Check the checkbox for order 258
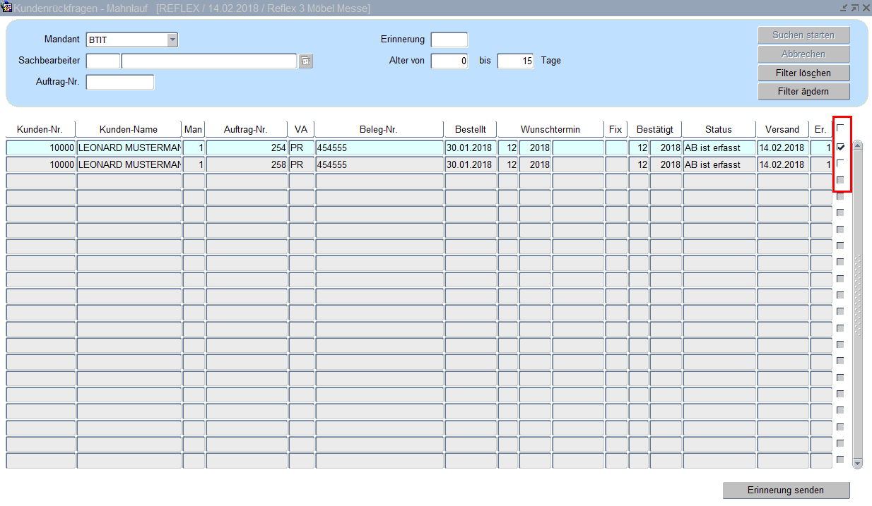This screenshot has height=506, width=872. [x=840, y=164]
